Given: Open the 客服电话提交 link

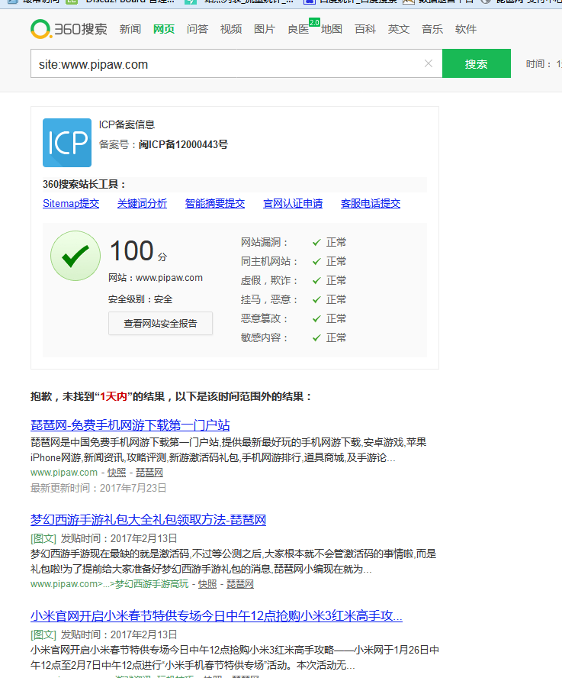Looking at the screenshot, I should tap(371, 203).
